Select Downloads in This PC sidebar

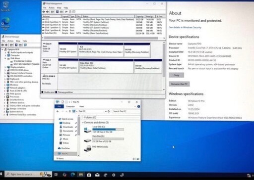[x=68, y=127]
